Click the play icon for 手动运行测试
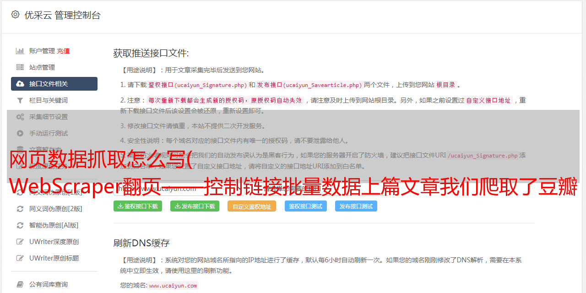Viewport: 586px width, 293px height. [20, 133]
